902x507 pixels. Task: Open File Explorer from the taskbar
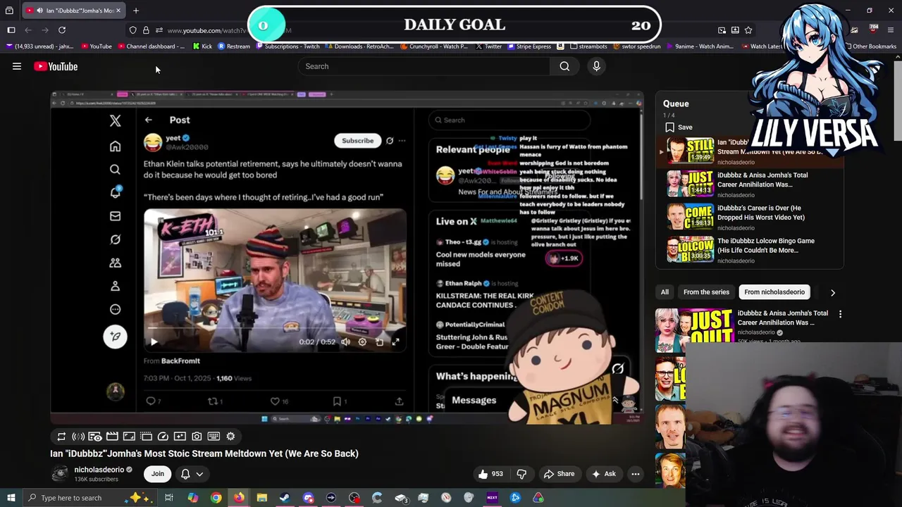[x=261, y=498]
